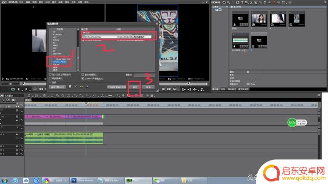Viewport: 328px width, 184px height.
Task: Open the Photoshop button on the taskbar
Action: [x=84, y=180]
